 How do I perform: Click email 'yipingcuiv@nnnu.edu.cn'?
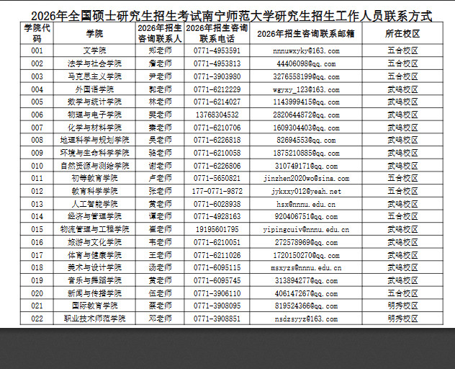click(306, 229)
